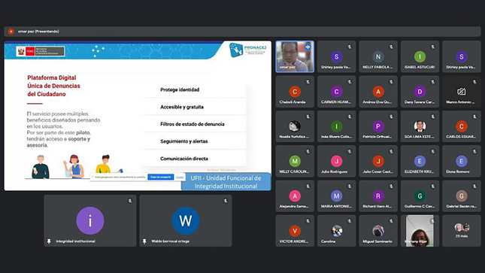The image size is (485, 273).
Task: Select Mariany's video thumbnail
Action: point(420,231)
